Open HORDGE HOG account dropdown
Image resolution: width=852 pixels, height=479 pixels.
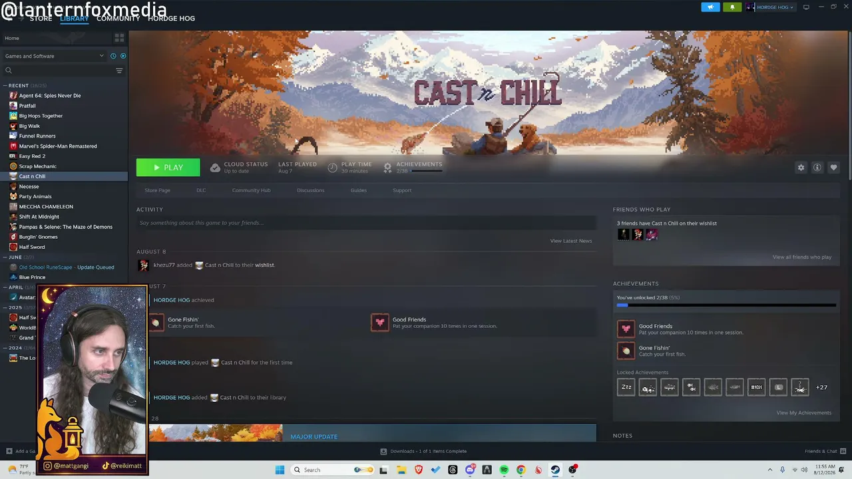770,7
